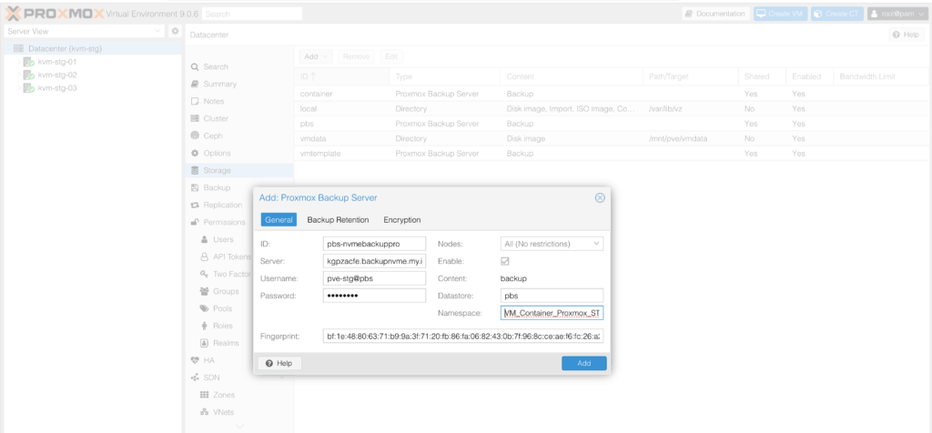Open the Replication section
The width and height of the screenshot is (932, 433).
pos(222,205)
